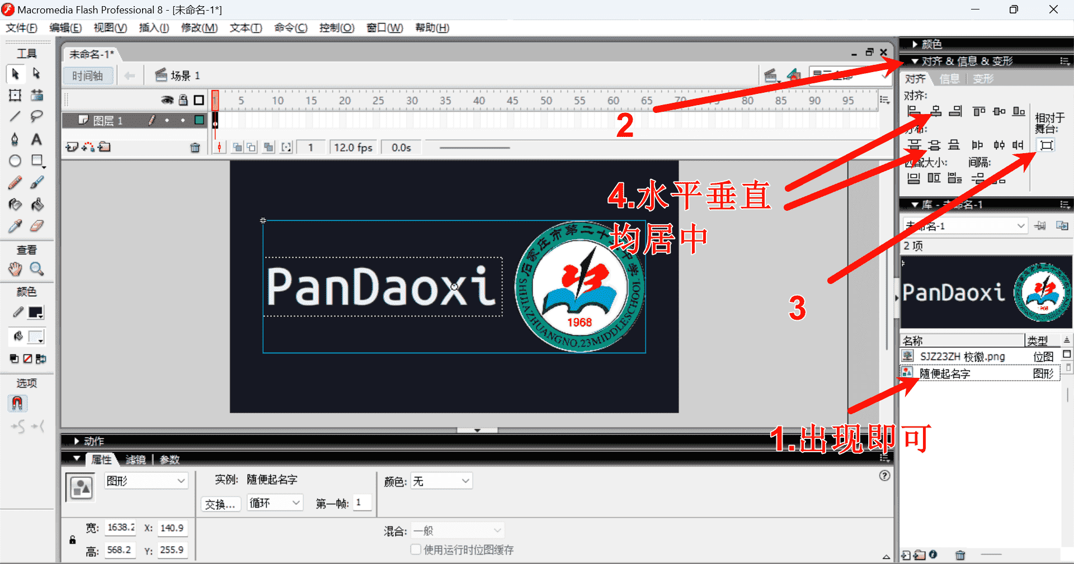1074x564 pixels.
Task: Click the fill color swatch
Action: (36, 336)
